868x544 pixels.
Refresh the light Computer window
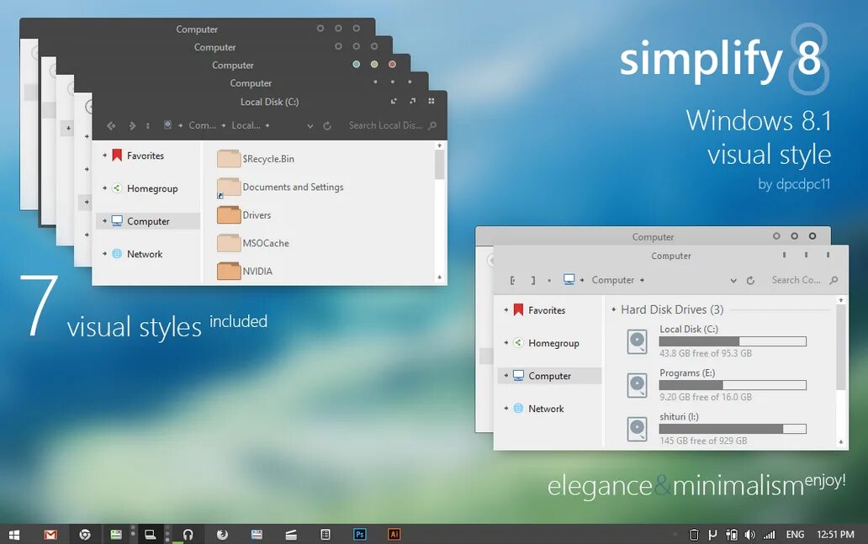[750, 281]
